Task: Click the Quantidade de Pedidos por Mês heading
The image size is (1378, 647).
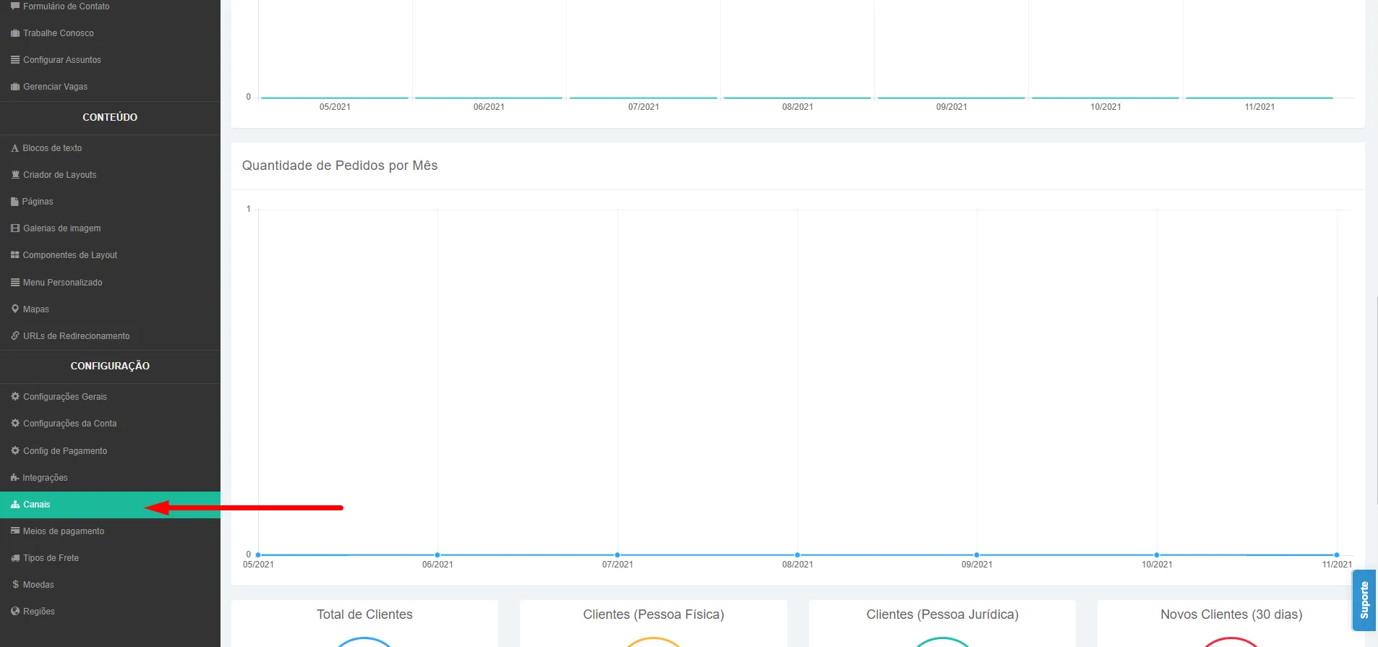Action: point(340,166)
